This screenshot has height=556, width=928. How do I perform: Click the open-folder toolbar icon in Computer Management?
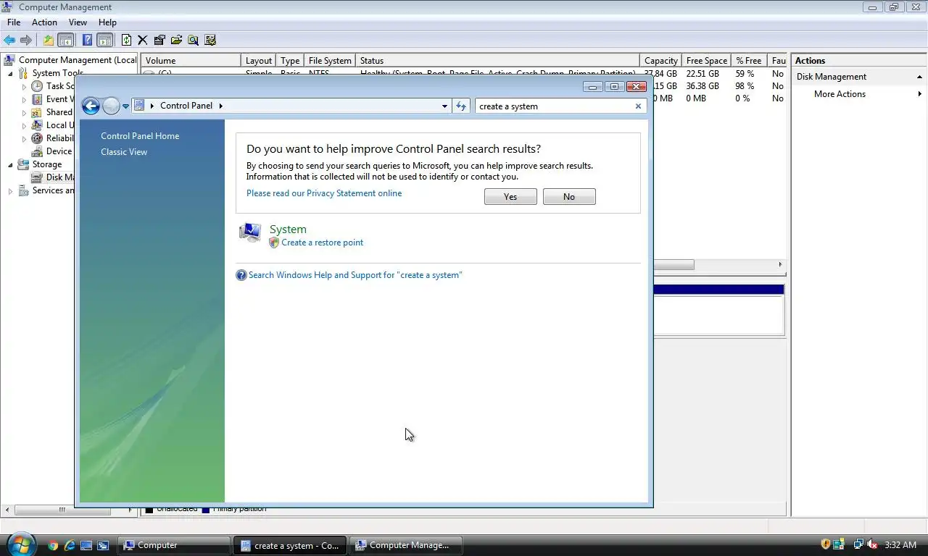coord(176,40)
